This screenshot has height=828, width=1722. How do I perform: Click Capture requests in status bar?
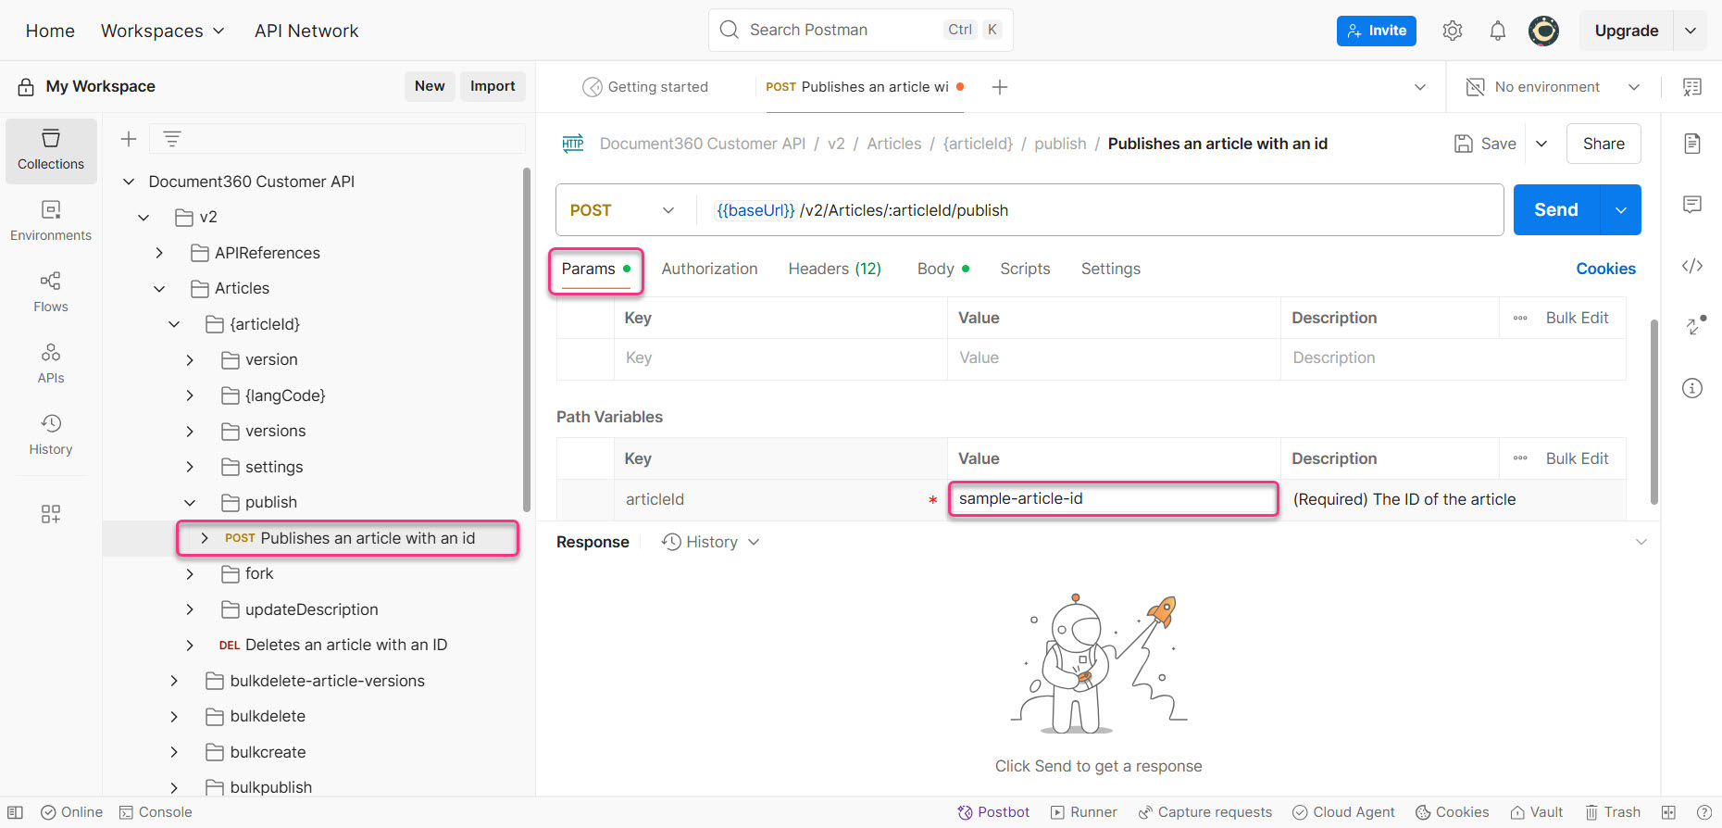click(1204, 812)
